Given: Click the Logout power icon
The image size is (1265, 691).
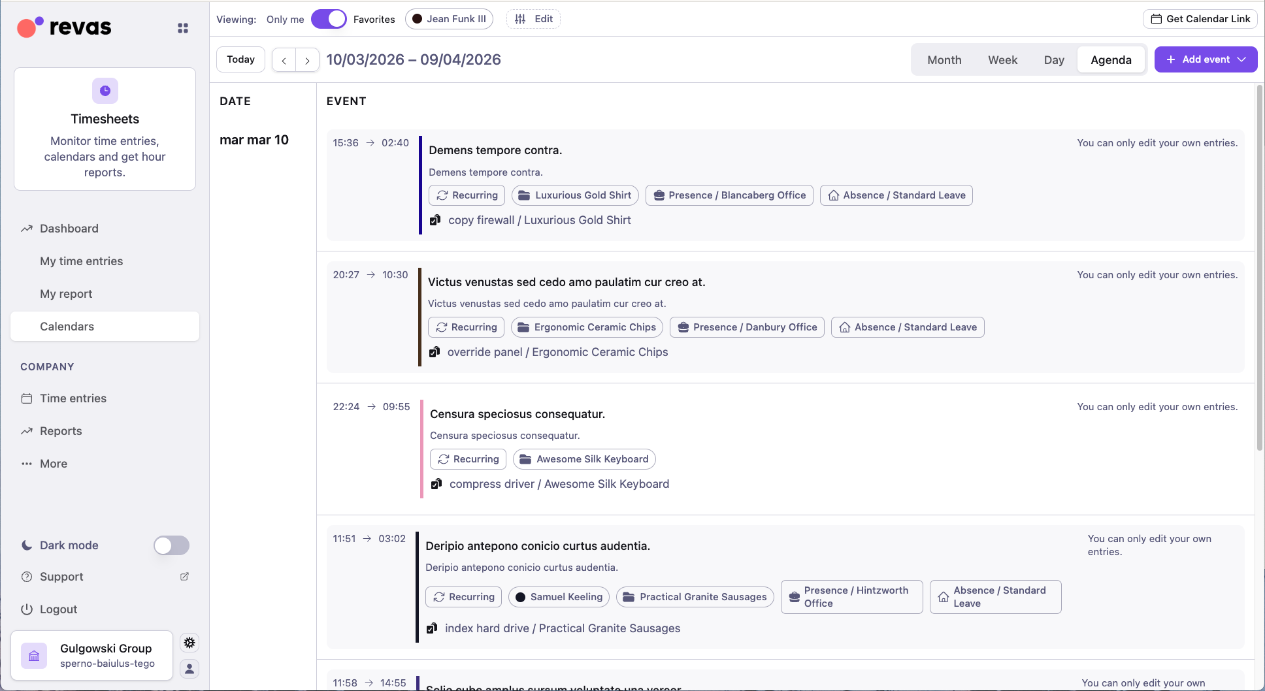Looking at the screenshot, I should [x=26, y=609].
